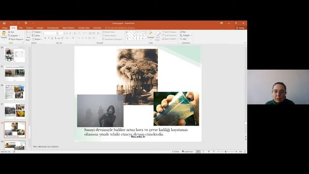The width and height of the screenshot is (309, 174).
Task: Switch to the Gözden Geçir review tab
Action: click(x=84, y=28)
